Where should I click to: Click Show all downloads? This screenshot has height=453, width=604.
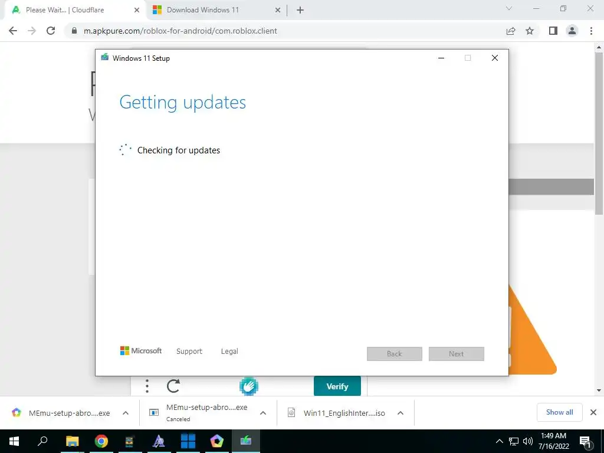coord(559,412)
